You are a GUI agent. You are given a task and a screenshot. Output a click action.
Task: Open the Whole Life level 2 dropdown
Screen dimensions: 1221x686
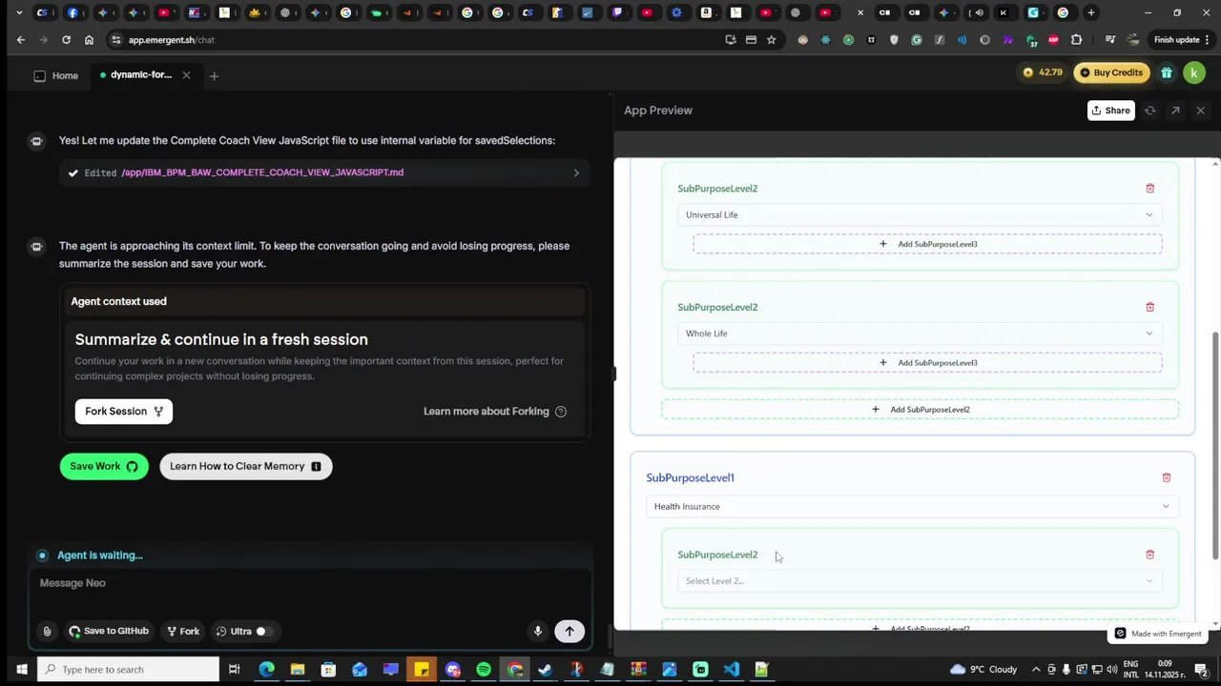920,333
